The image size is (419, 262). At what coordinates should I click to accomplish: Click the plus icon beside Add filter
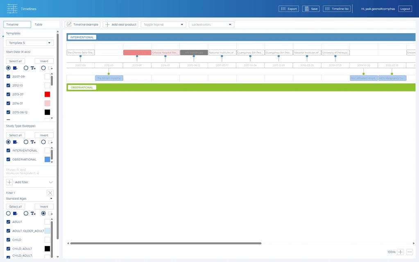(9, 182)
